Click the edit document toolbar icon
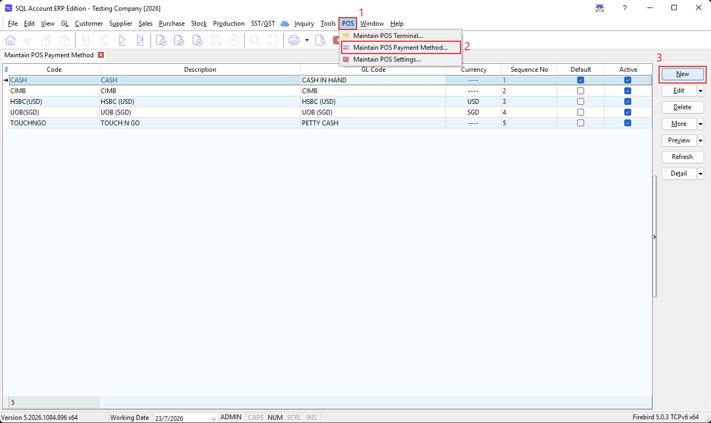The image size is (711, 423). (x=179, y=40)
